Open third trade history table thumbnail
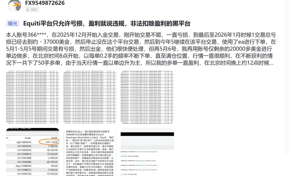This screenshot has height=176, width=289. pyautogui.click(x=147, y=97)
